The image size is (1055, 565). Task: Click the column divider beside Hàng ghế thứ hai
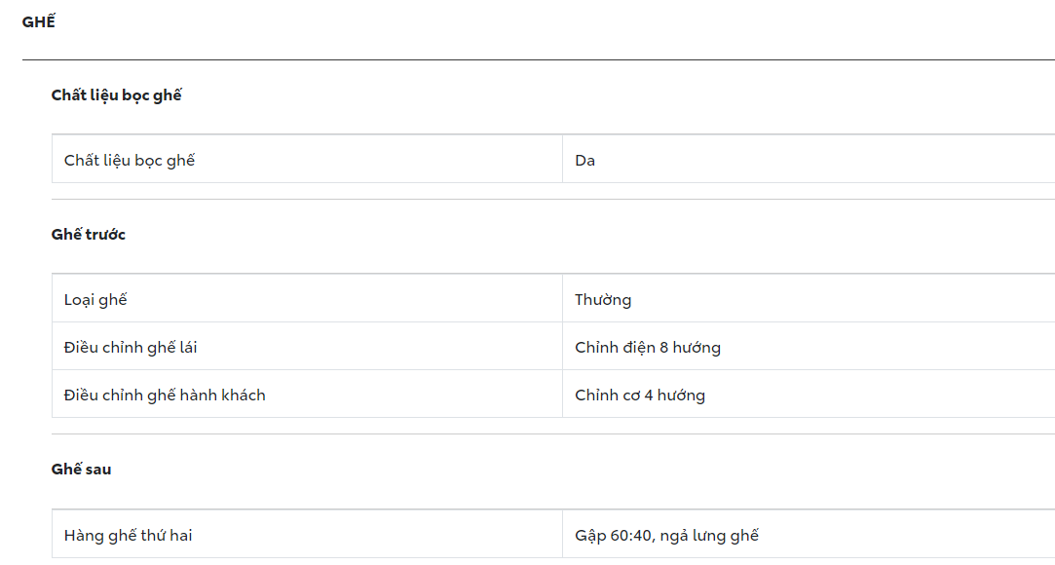tap(562, 535)
